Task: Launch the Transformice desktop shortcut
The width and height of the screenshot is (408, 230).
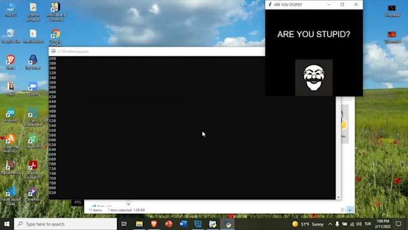Action: click(11, 168)
